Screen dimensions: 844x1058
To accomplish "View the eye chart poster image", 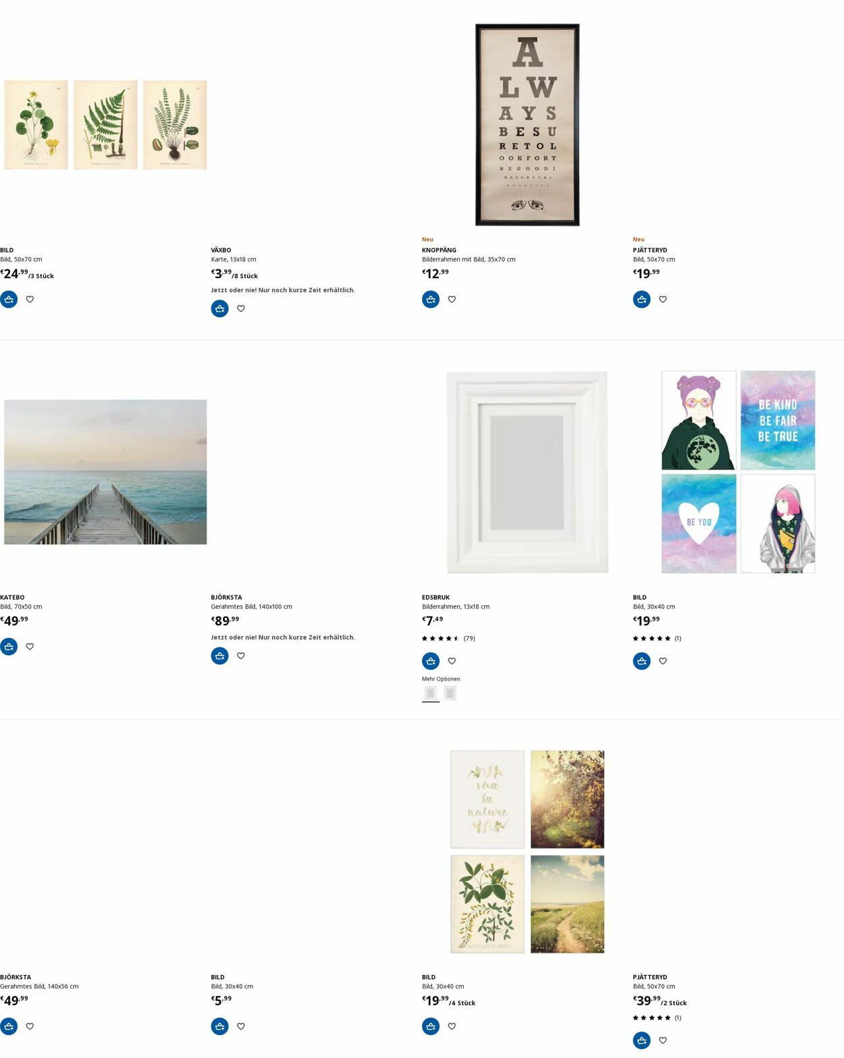I will point(527,125).
